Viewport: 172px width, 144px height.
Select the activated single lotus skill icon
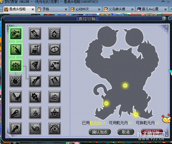click(x=16, y=65)
